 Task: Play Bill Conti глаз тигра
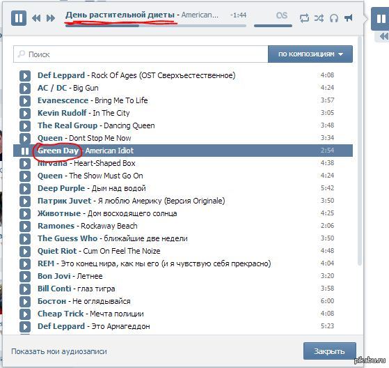[25, 289]
